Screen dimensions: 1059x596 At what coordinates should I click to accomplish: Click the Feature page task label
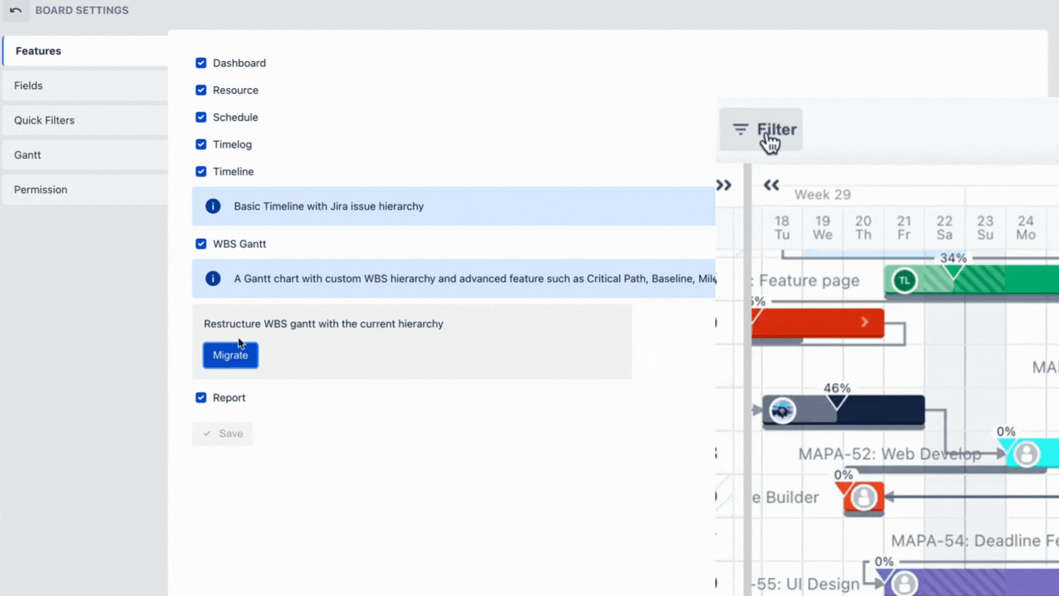(x=806, y=281)
